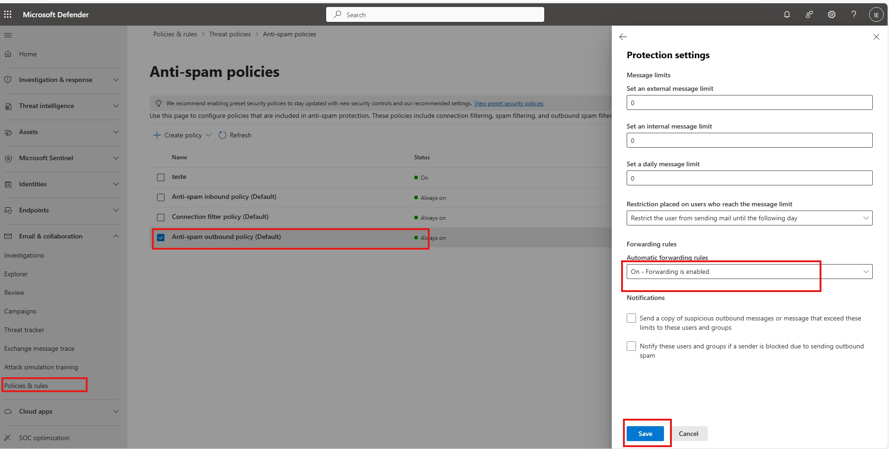The image size is (889, 449).
Task: Refresh the anti-spam policies list
Action: click(x=235, y=135)
